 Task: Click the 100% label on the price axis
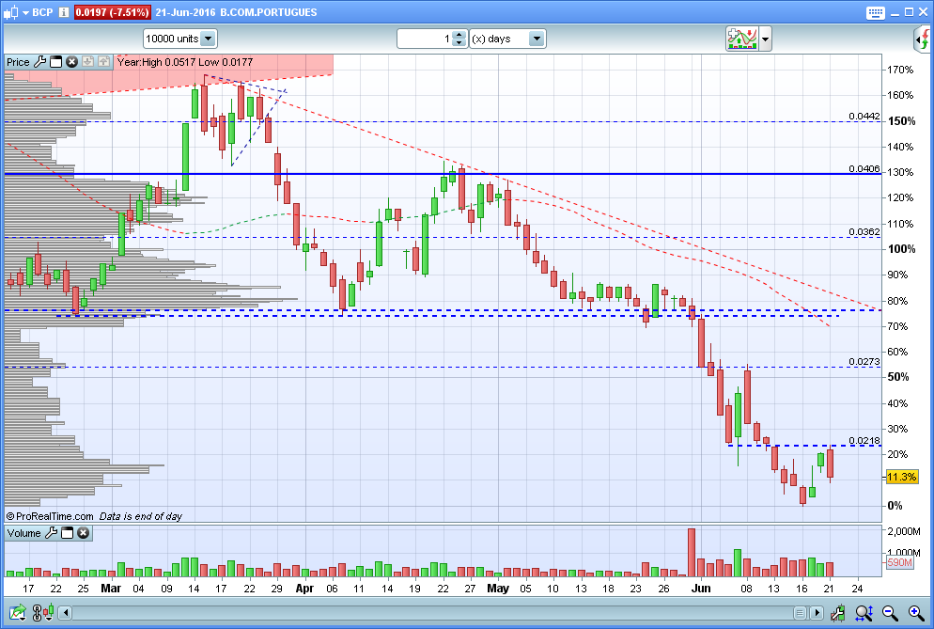coord(902,249)
